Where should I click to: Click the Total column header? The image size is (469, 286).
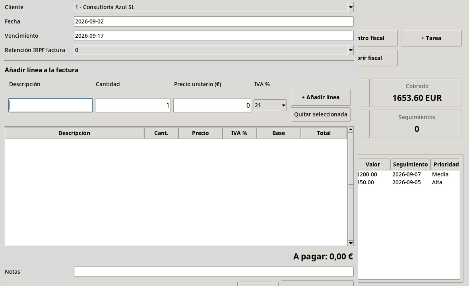coord(324,133)
